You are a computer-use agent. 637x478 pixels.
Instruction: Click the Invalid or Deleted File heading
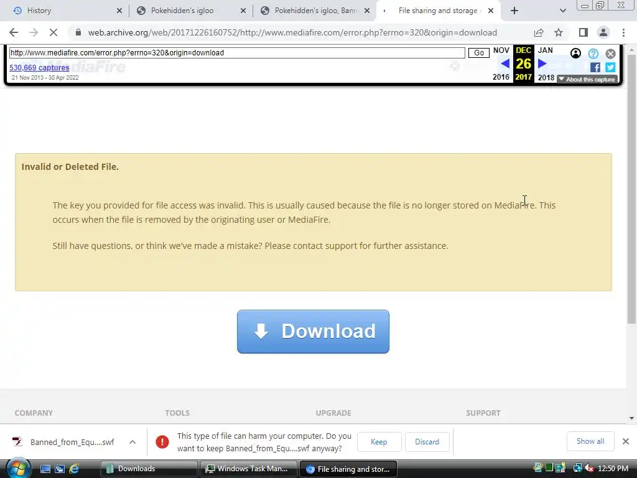pyautogui.click(x=70, y=167)
